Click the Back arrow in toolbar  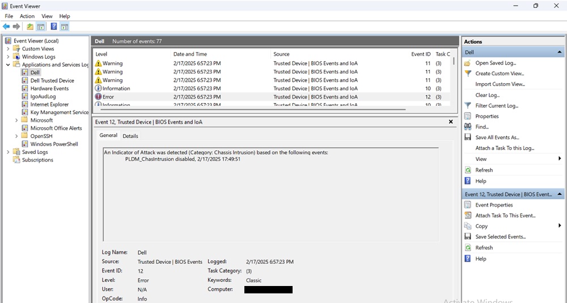[x=6, y=27]
